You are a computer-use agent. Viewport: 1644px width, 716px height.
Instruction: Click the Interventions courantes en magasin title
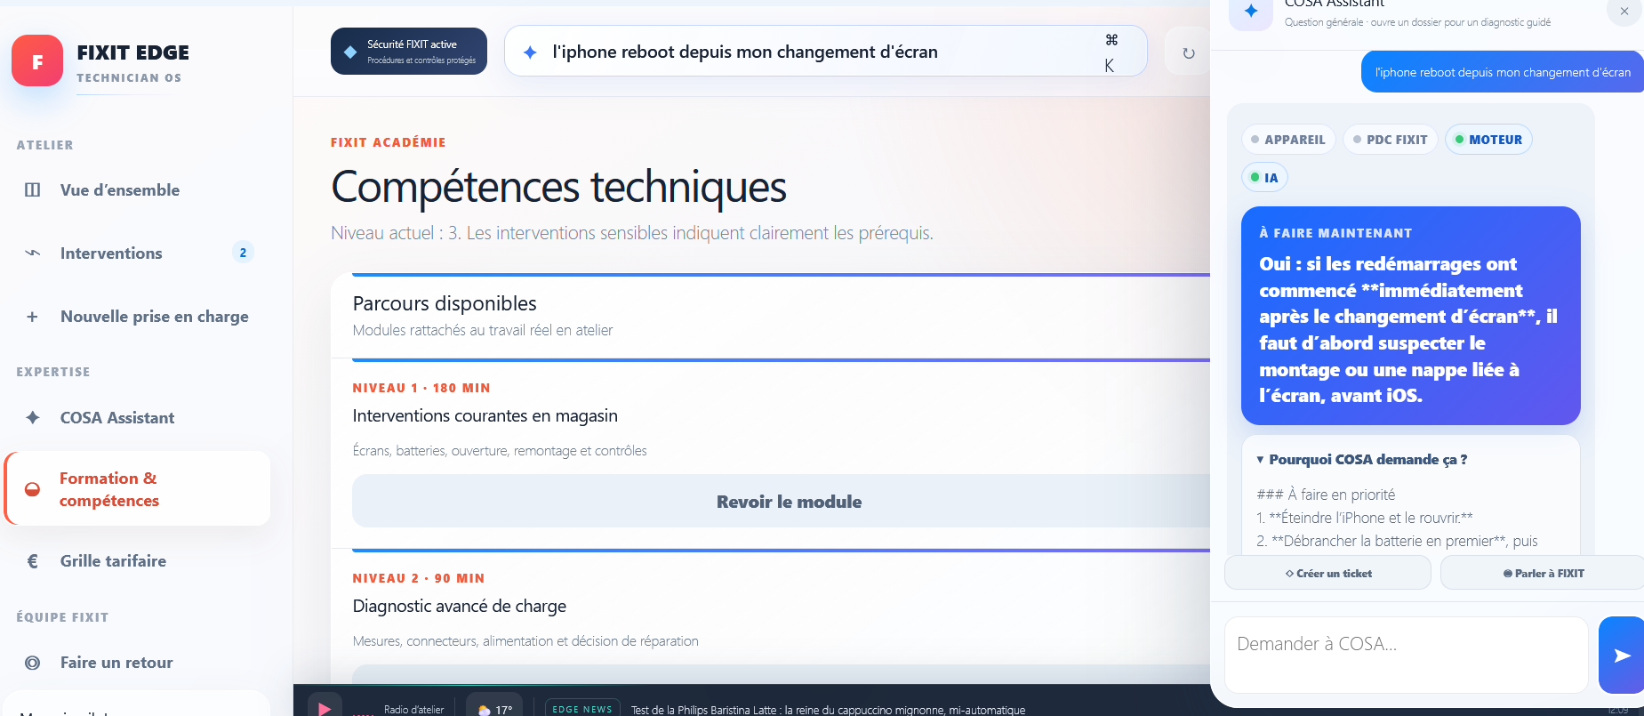pyautogui.click(x=485, y=416)
